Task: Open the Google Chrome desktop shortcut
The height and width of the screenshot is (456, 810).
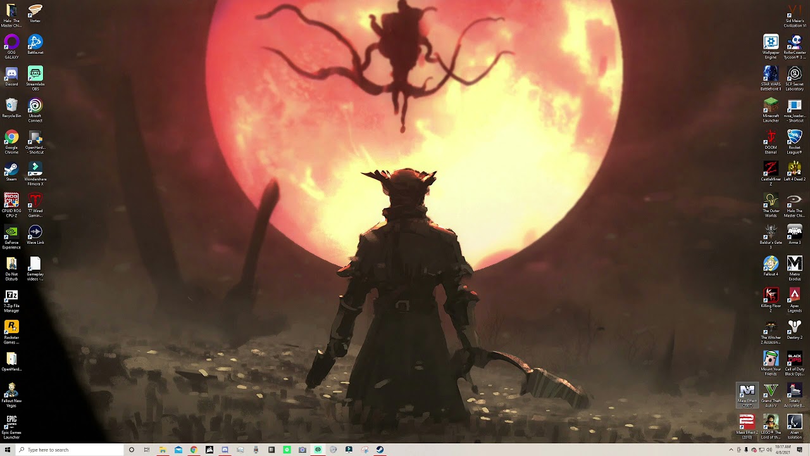Action: coord(11,142)
